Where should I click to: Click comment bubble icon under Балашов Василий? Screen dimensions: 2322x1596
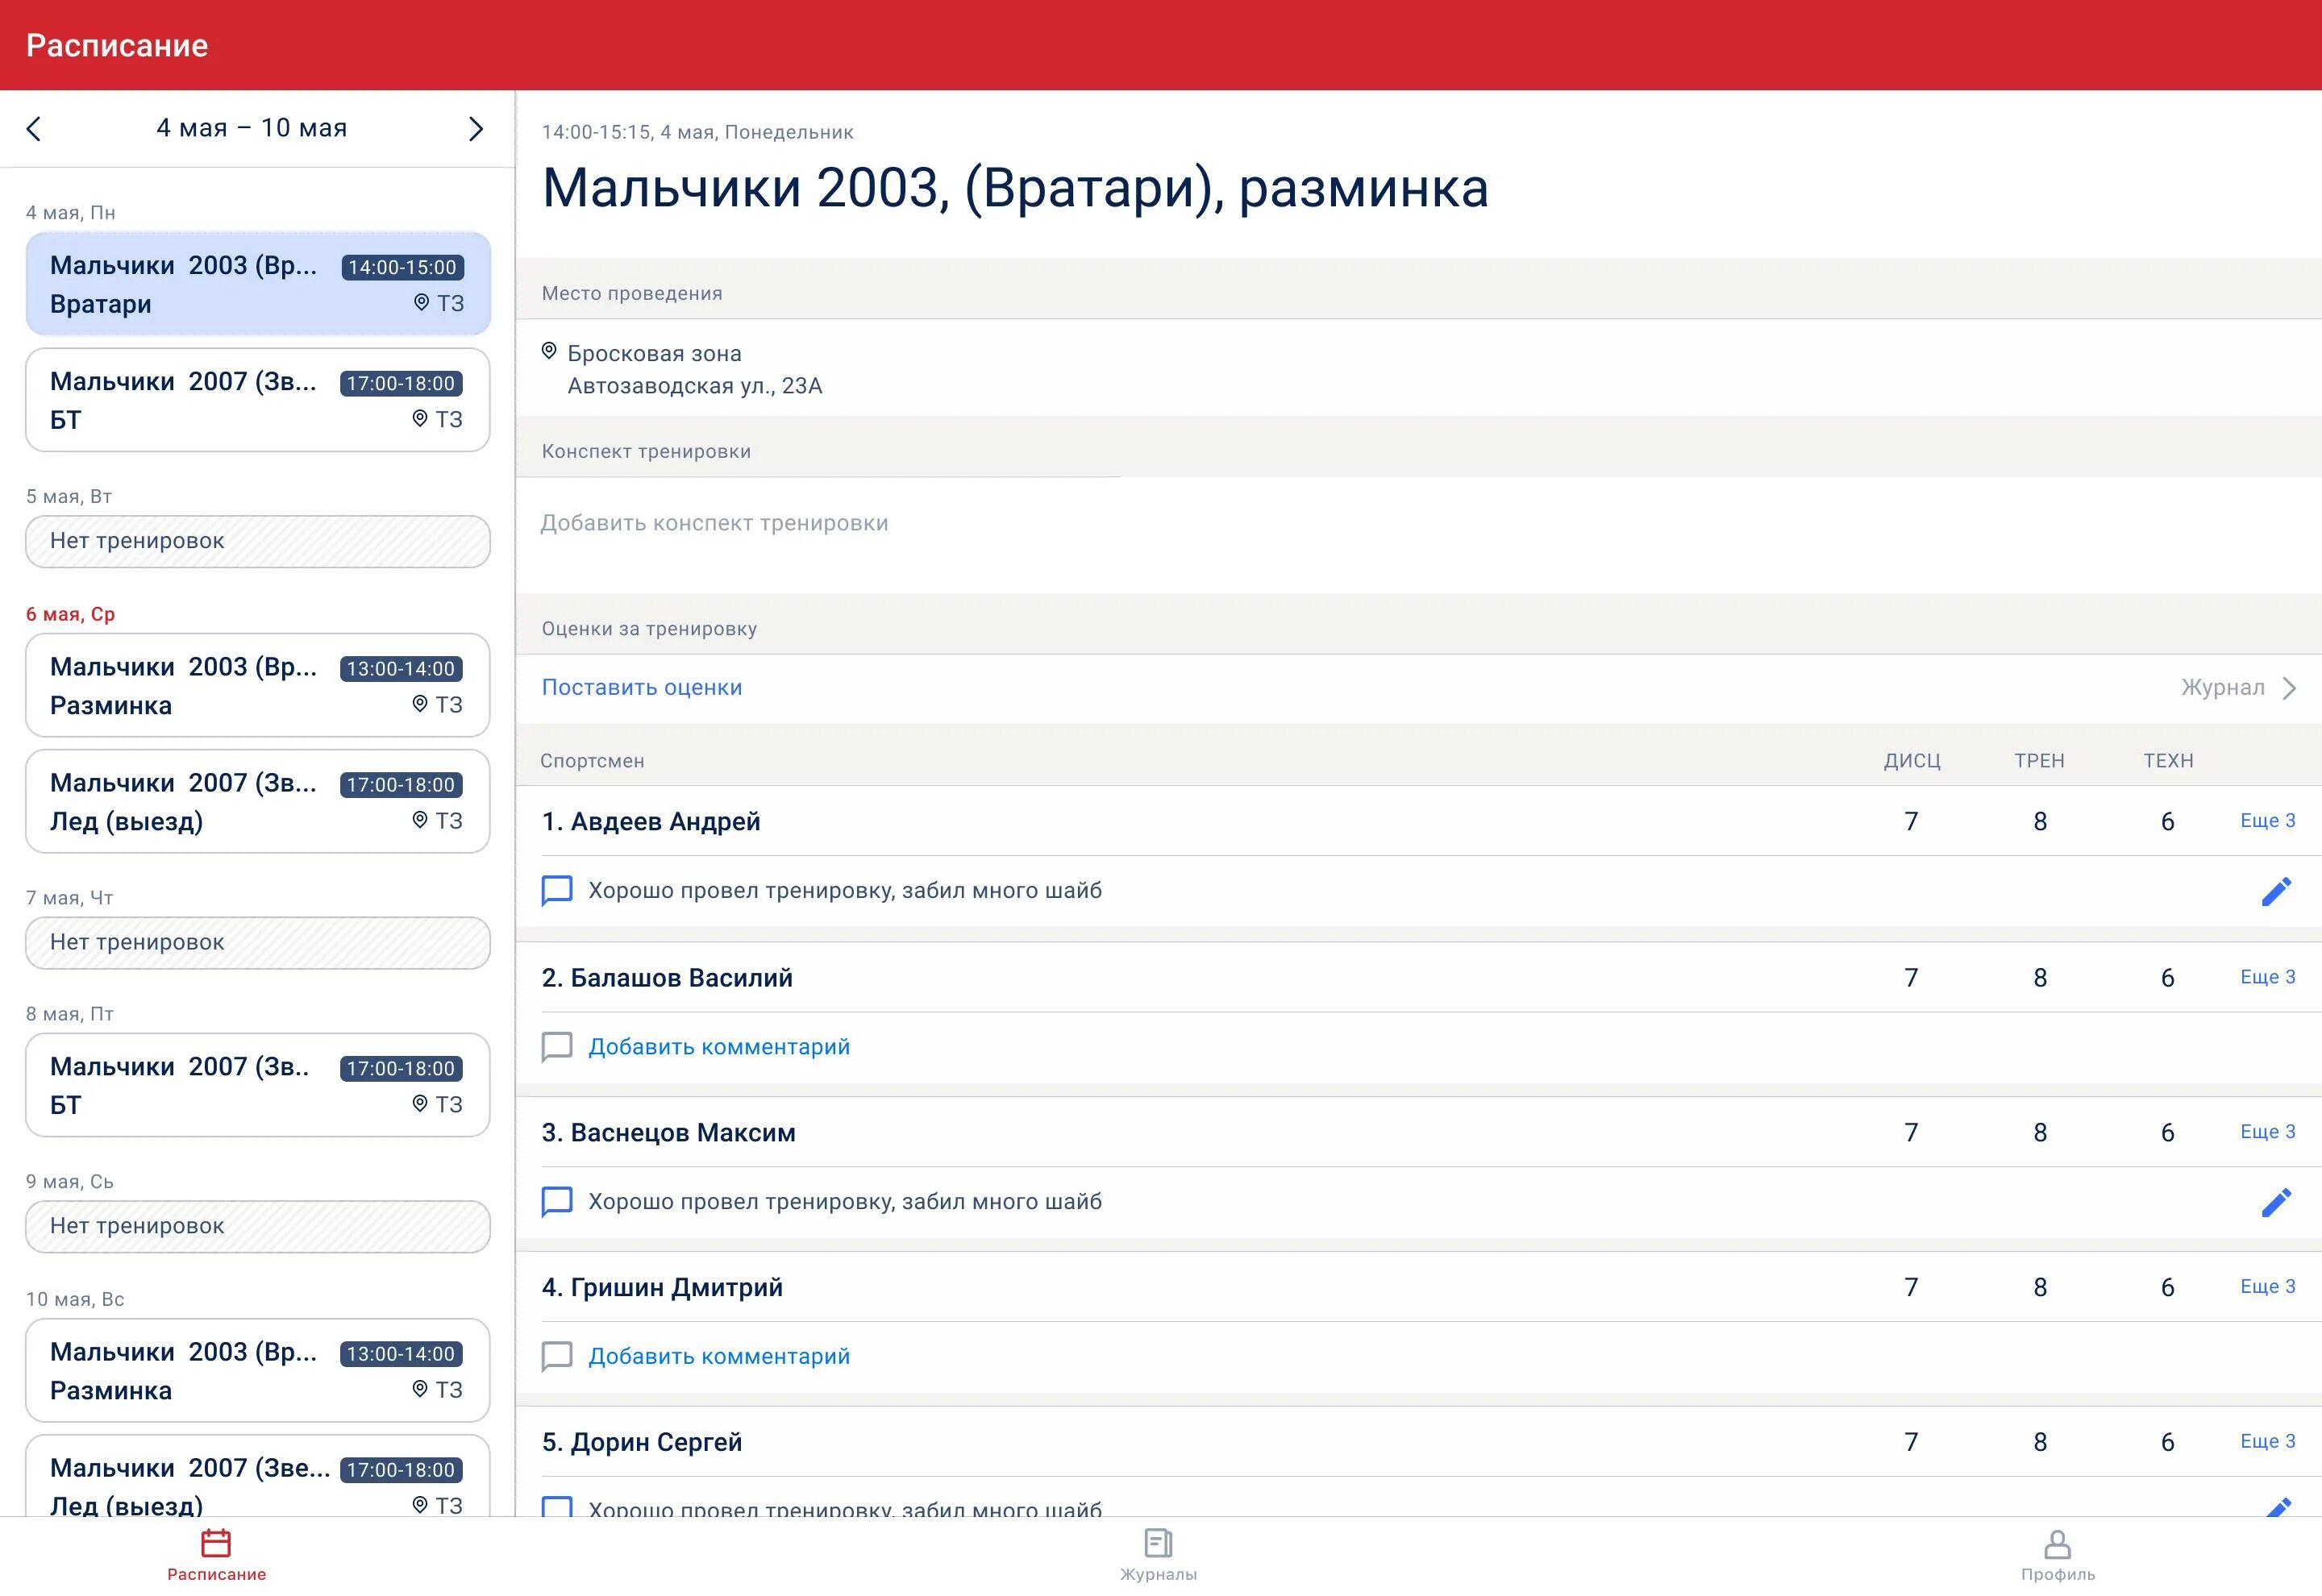(x=557, y=1047)
